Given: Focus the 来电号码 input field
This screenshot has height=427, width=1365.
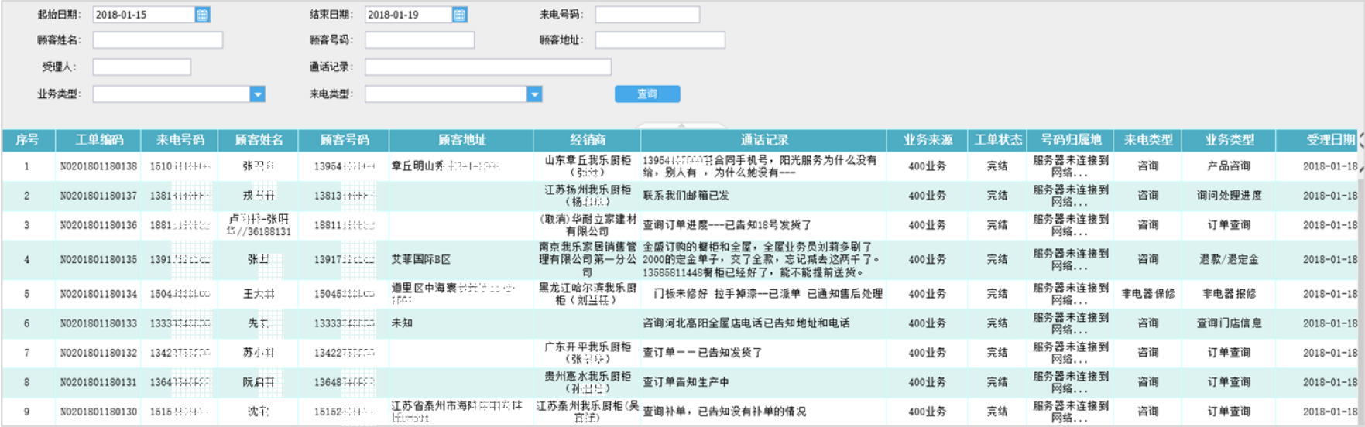Looking at the screenshot, I should point(647,15).
